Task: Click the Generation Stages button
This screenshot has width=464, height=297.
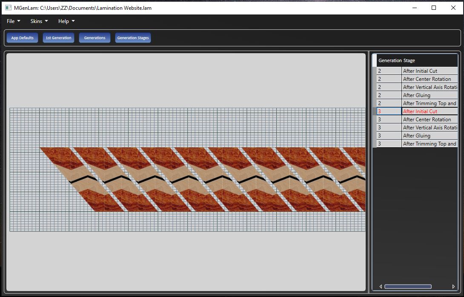Action: pyautogui.click(x=133, y=38)
